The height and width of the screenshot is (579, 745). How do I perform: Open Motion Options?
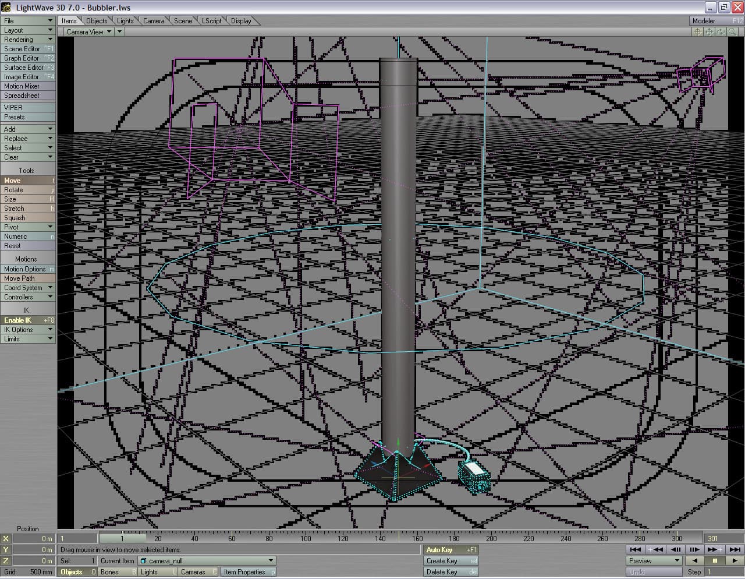click(28, 269)
